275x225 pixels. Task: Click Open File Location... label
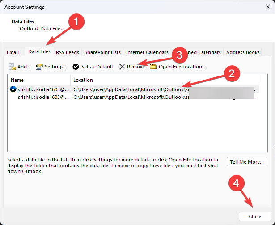point(182,67)
